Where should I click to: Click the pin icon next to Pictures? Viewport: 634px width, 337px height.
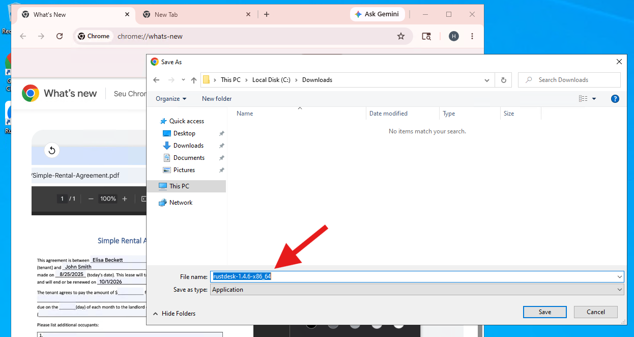click(221, 170)
